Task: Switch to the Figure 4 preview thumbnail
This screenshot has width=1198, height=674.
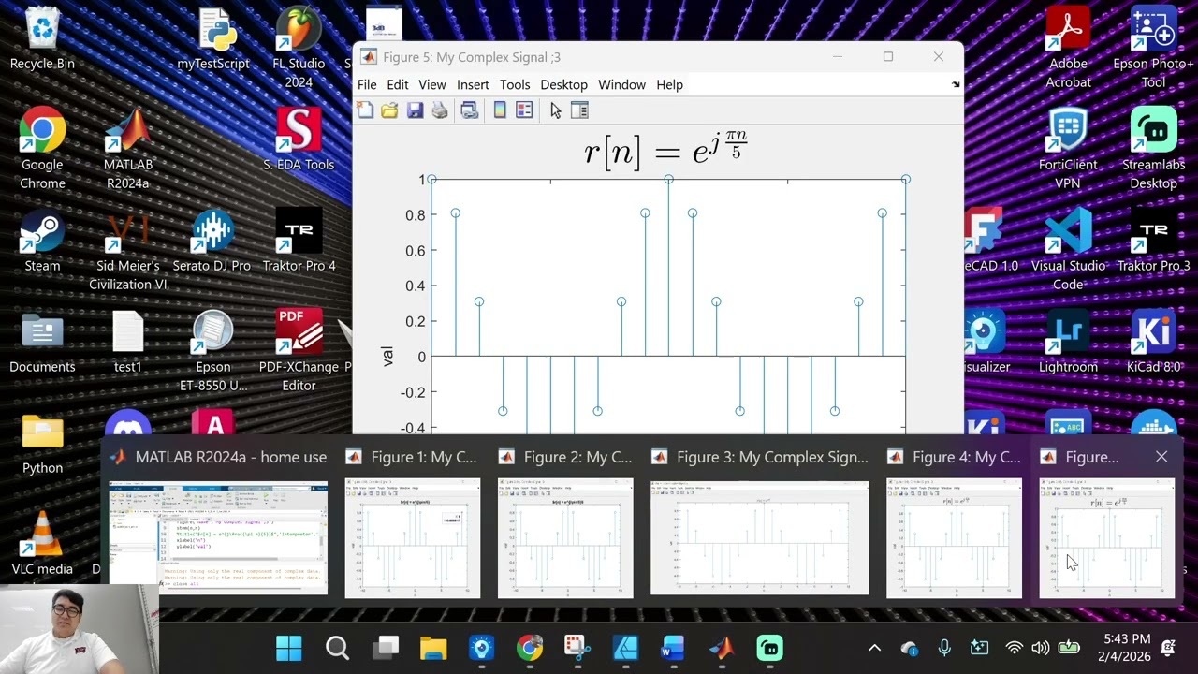Action: pyautogui.click(x=954, y=538)
